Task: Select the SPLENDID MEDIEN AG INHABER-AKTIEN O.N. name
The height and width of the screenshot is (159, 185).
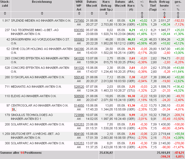Action: click(41, 21)
